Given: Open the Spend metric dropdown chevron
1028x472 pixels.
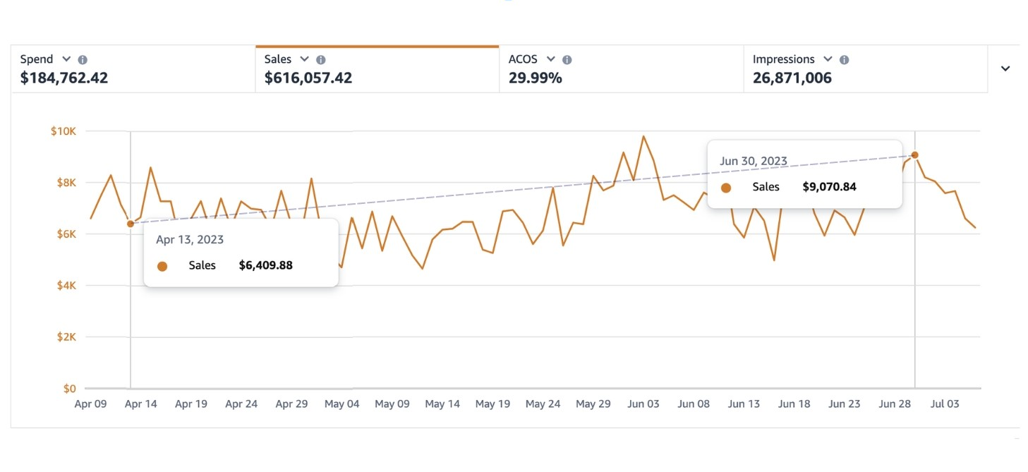Looking at the screenshot, I should [66, 59].
